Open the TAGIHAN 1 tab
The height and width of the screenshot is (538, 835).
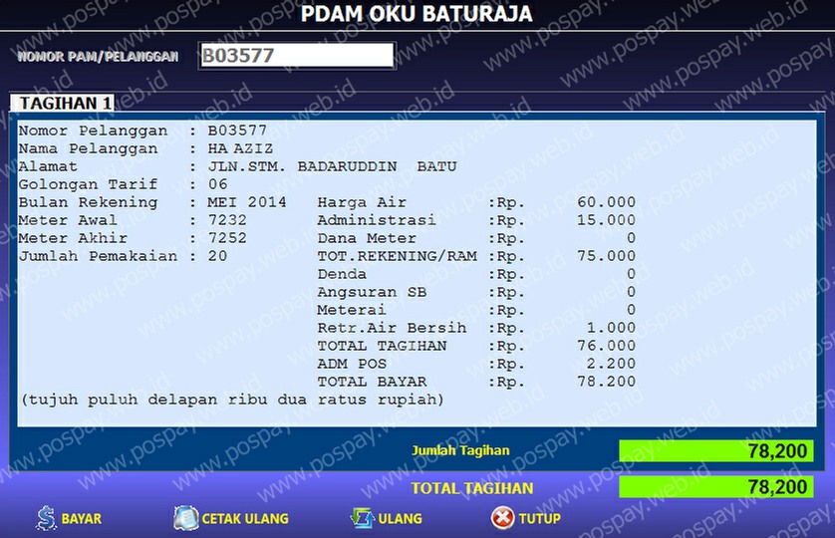pyautogui.click(x=63, y=103)
